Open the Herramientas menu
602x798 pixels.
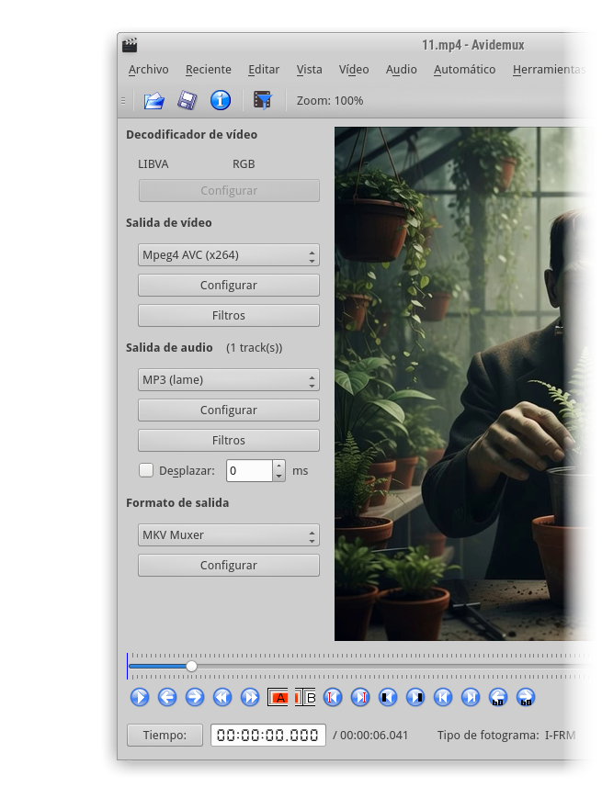[549, 70]
